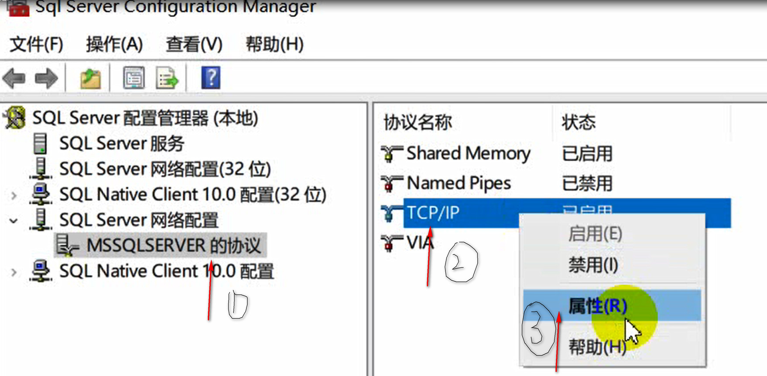Click the SQL Native Client 10.0 配置(32 位) icon
Screen dimensions: 767x376
pos(41,194)
